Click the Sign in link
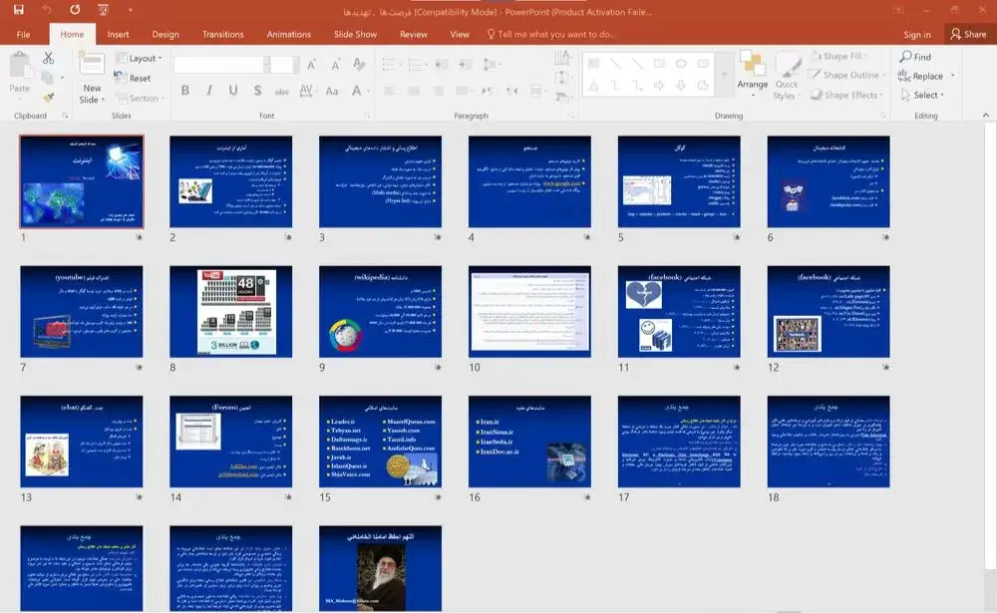The height and width of the screenshot is (613, 997). [916, 34]
